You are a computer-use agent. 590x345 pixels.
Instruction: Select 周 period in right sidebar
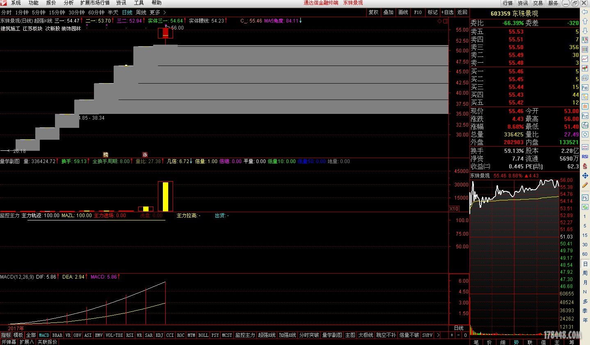pyautogui.click(x=585, y=273)
